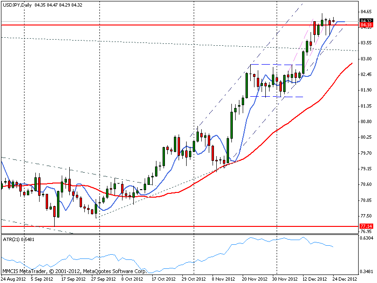Click the red 77.14 price level tag

point(366,226)
